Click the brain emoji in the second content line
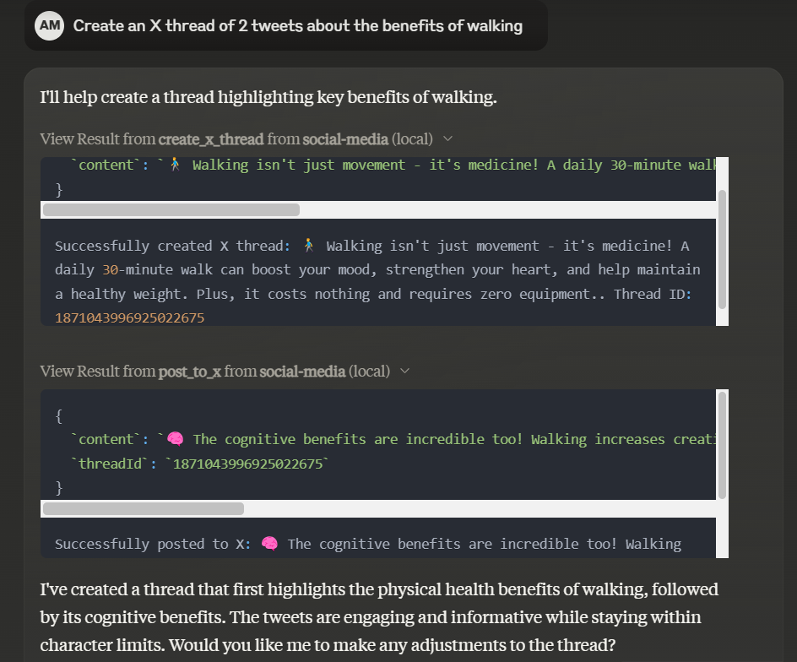 176,439
